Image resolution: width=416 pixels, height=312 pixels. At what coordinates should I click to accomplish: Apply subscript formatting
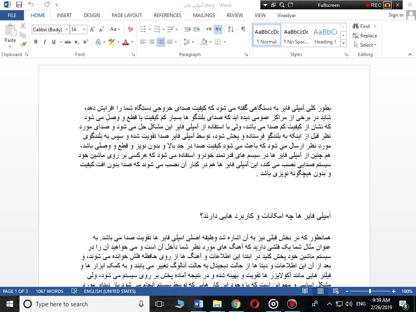pyautogui.click(x=77, y=42)
